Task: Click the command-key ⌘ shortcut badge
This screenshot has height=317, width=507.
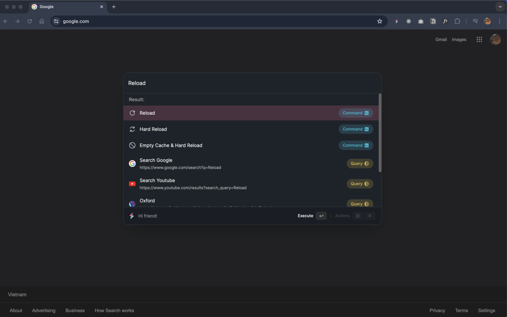Action: pyautogui.click(x=358, y=216)
